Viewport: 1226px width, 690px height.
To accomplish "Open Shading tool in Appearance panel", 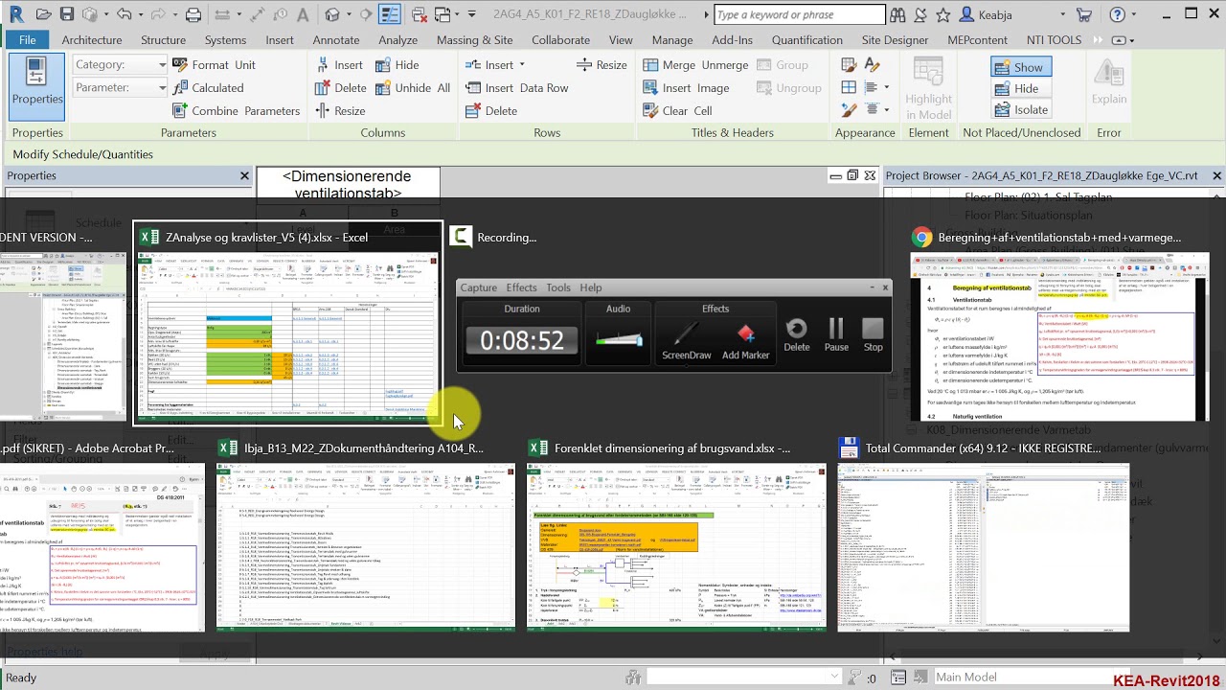I will [x=849, y=64].
